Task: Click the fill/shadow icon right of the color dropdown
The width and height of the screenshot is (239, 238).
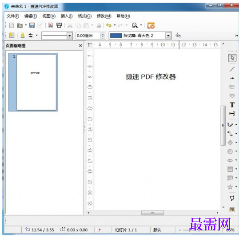Action: [x=178, y=36]
